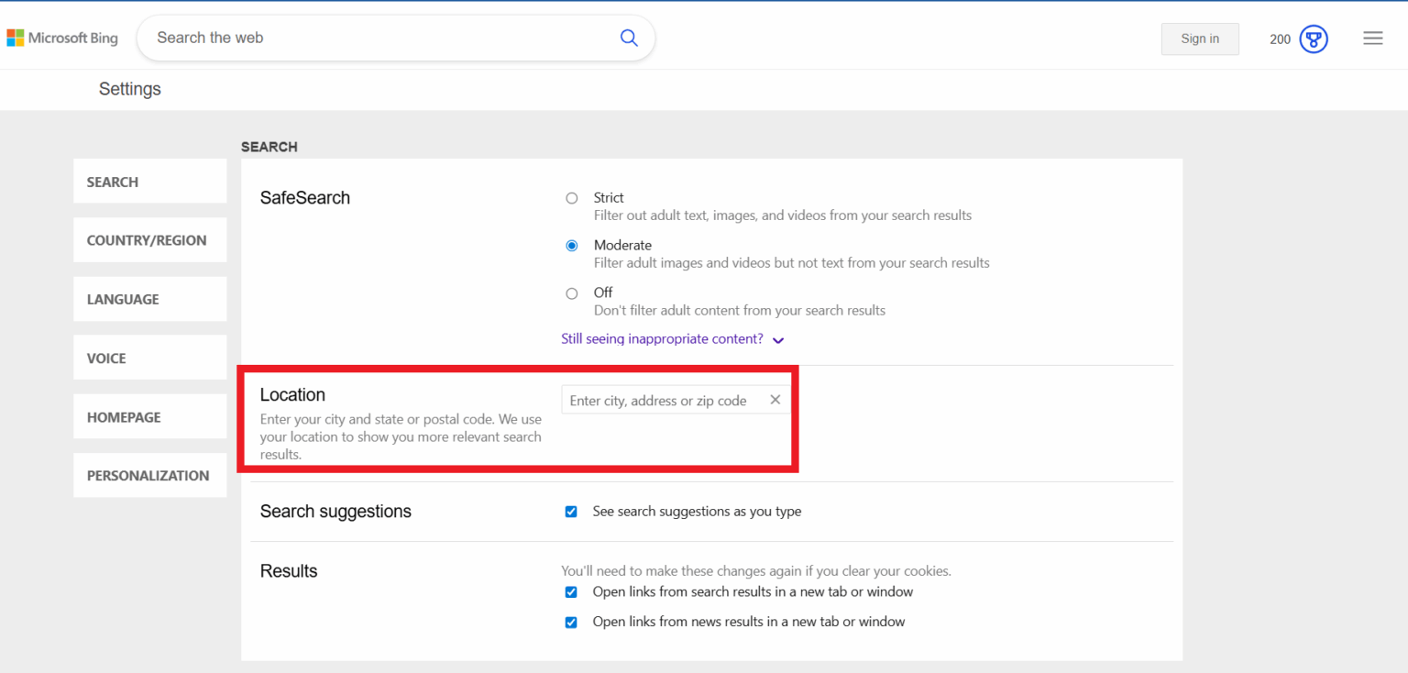Click the Microsoft Bing logo
This screenshot has height=673, width=1408.
[x=61, y=38]
